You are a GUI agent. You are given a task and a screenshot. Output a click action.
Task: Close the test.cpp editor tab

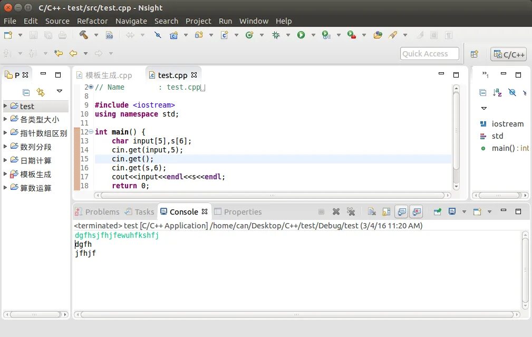[x=194, y=75]
